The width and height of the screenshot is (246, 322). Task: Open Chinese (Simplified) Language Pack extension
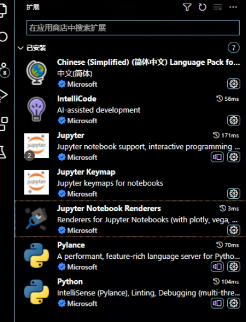pos(130,73)
